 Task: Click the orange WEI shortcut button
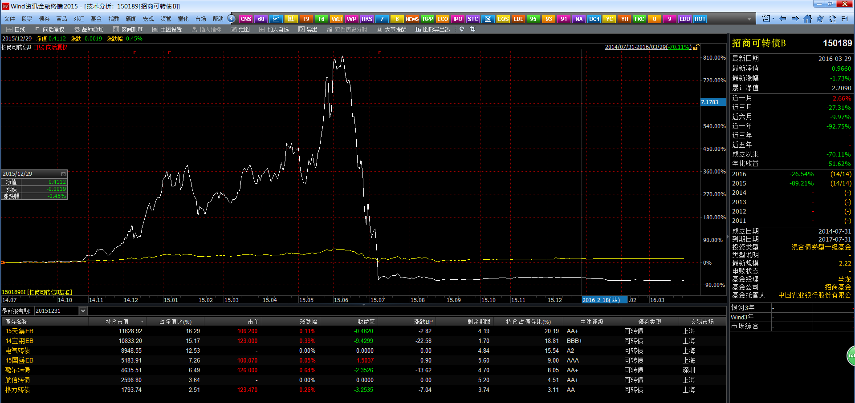[x=337, y=19]
